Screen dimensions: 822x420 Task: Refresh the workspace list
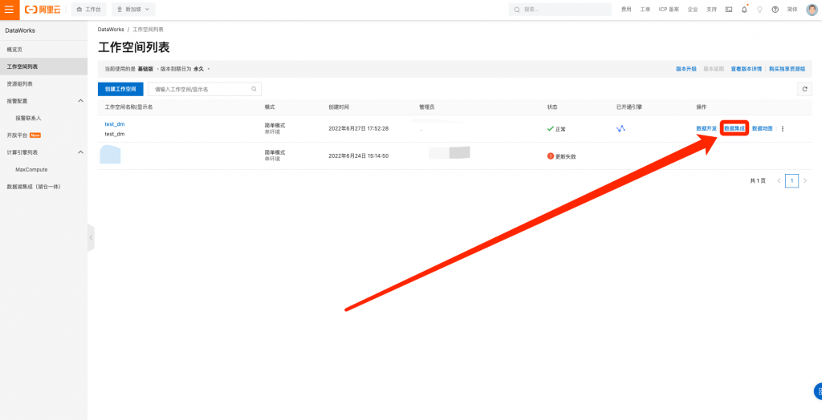(804, 89)
